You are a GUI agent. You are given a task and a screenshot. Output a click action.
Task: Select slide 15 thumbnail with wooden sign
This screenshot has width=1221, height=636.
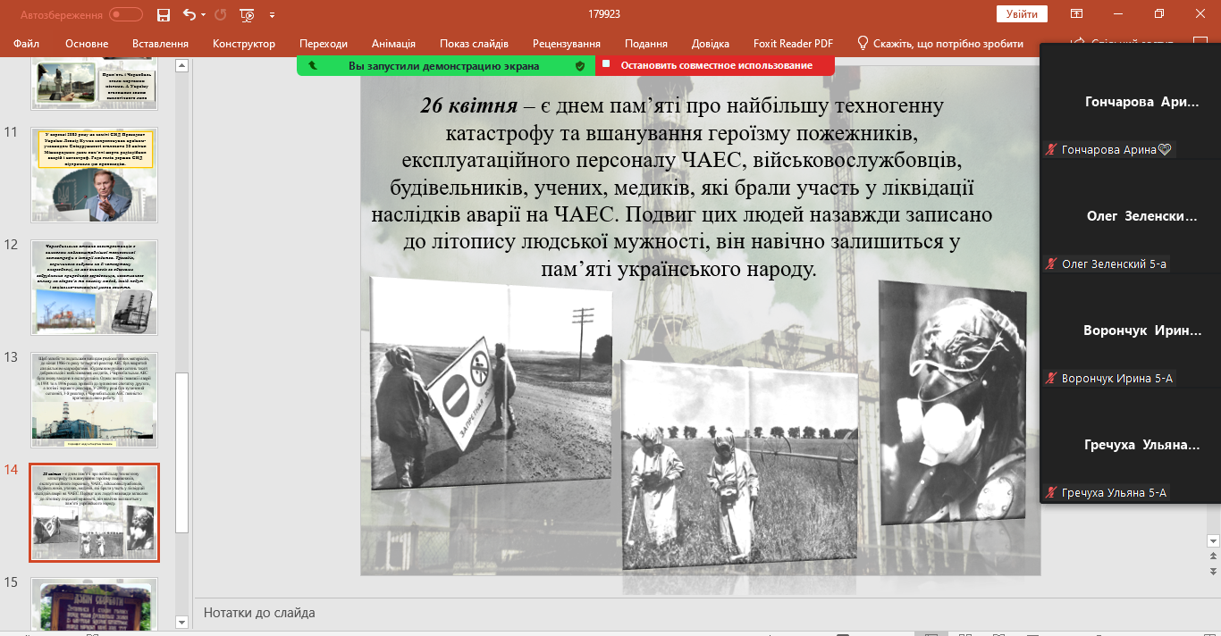coord(95,603)
